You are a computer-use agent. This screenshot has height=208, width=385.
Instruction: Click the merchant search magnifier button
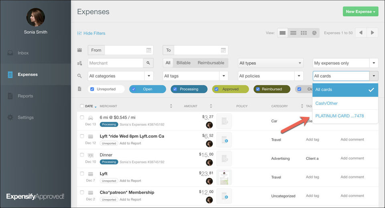[x=148, y=63]
